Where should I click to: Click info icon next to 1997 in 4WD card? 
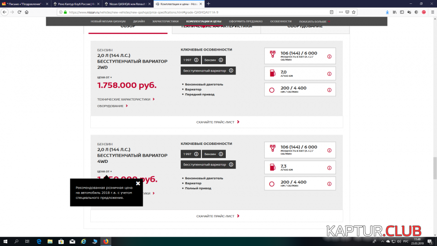196,154
